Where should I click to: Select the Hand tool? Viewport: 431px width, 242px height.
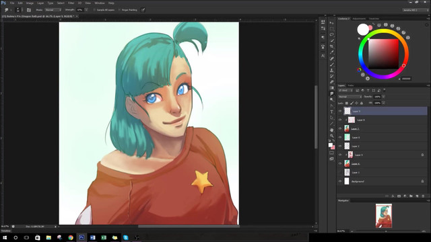(x=332, y=130)
